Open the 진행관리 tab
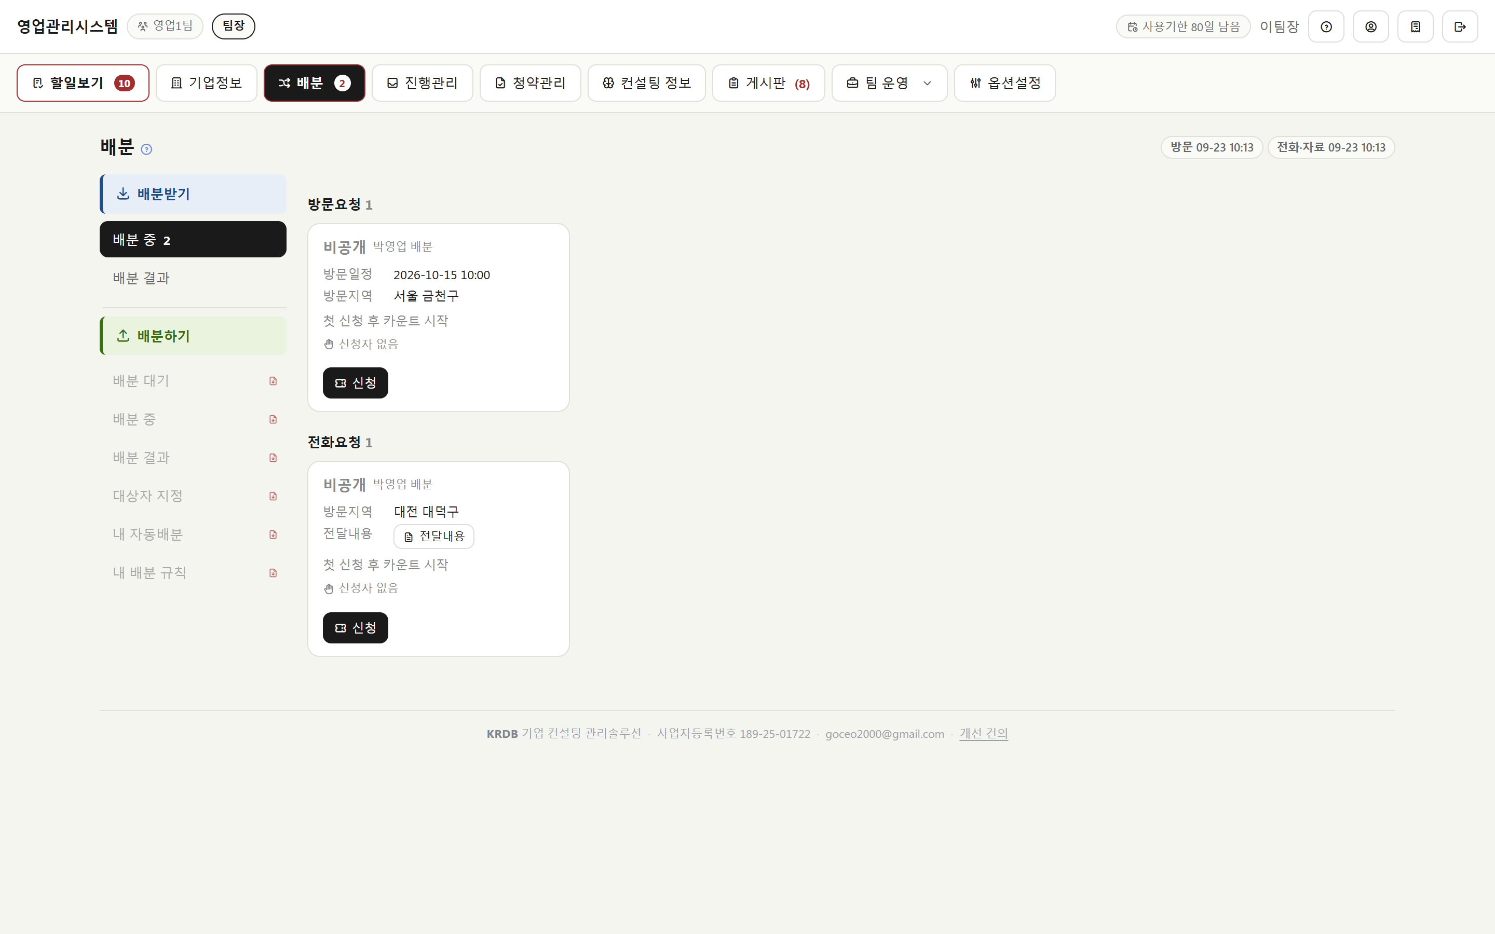The image size is (1495, 934). (x=423, y=83)
